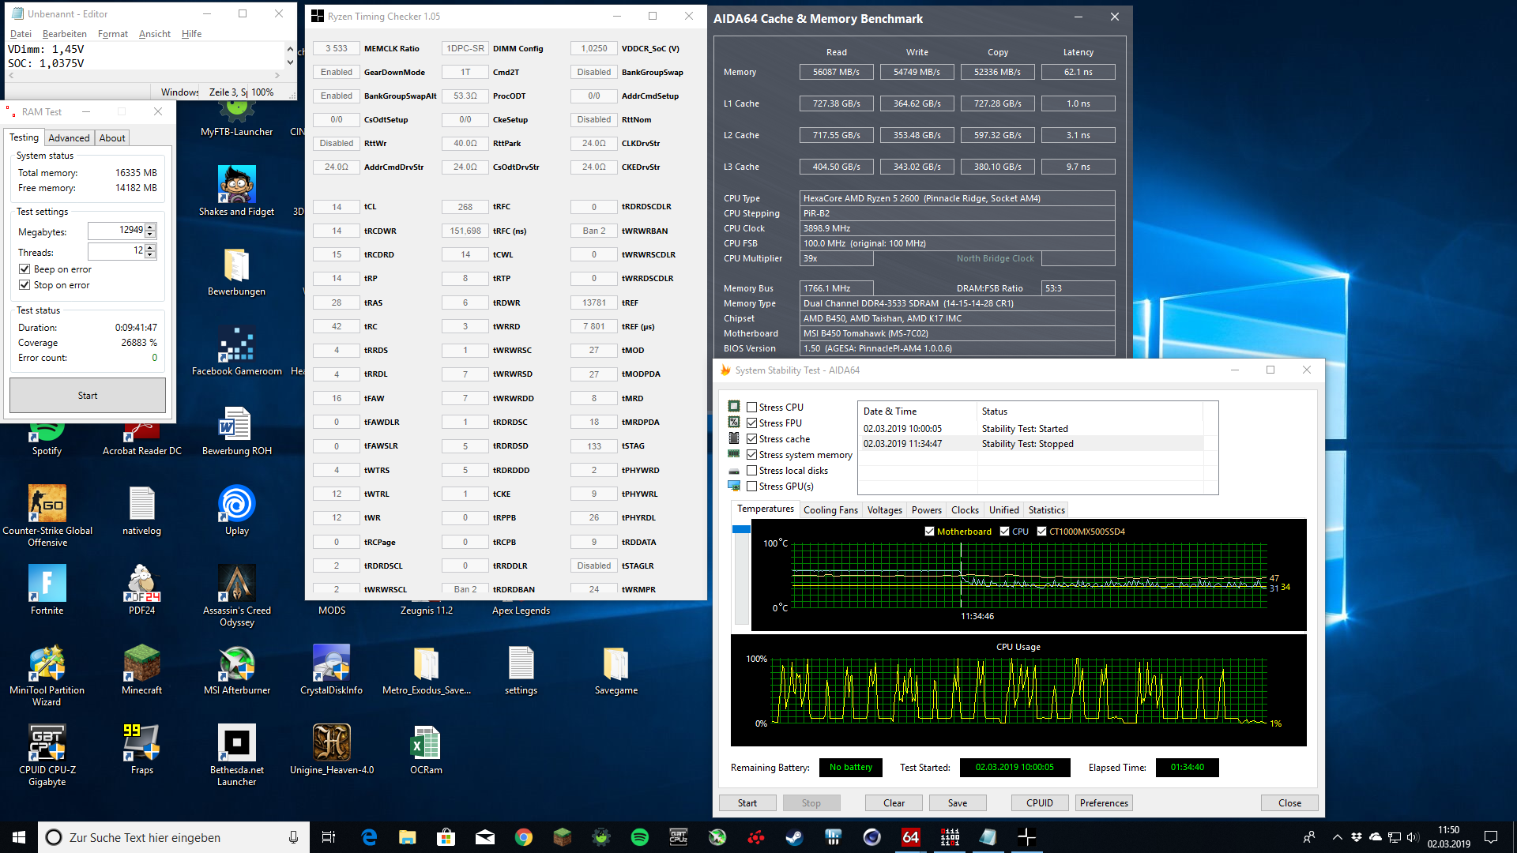Open the Fraps desktop icon
The width and height of the screenshot is (1517, 853).
click(142, 749)
